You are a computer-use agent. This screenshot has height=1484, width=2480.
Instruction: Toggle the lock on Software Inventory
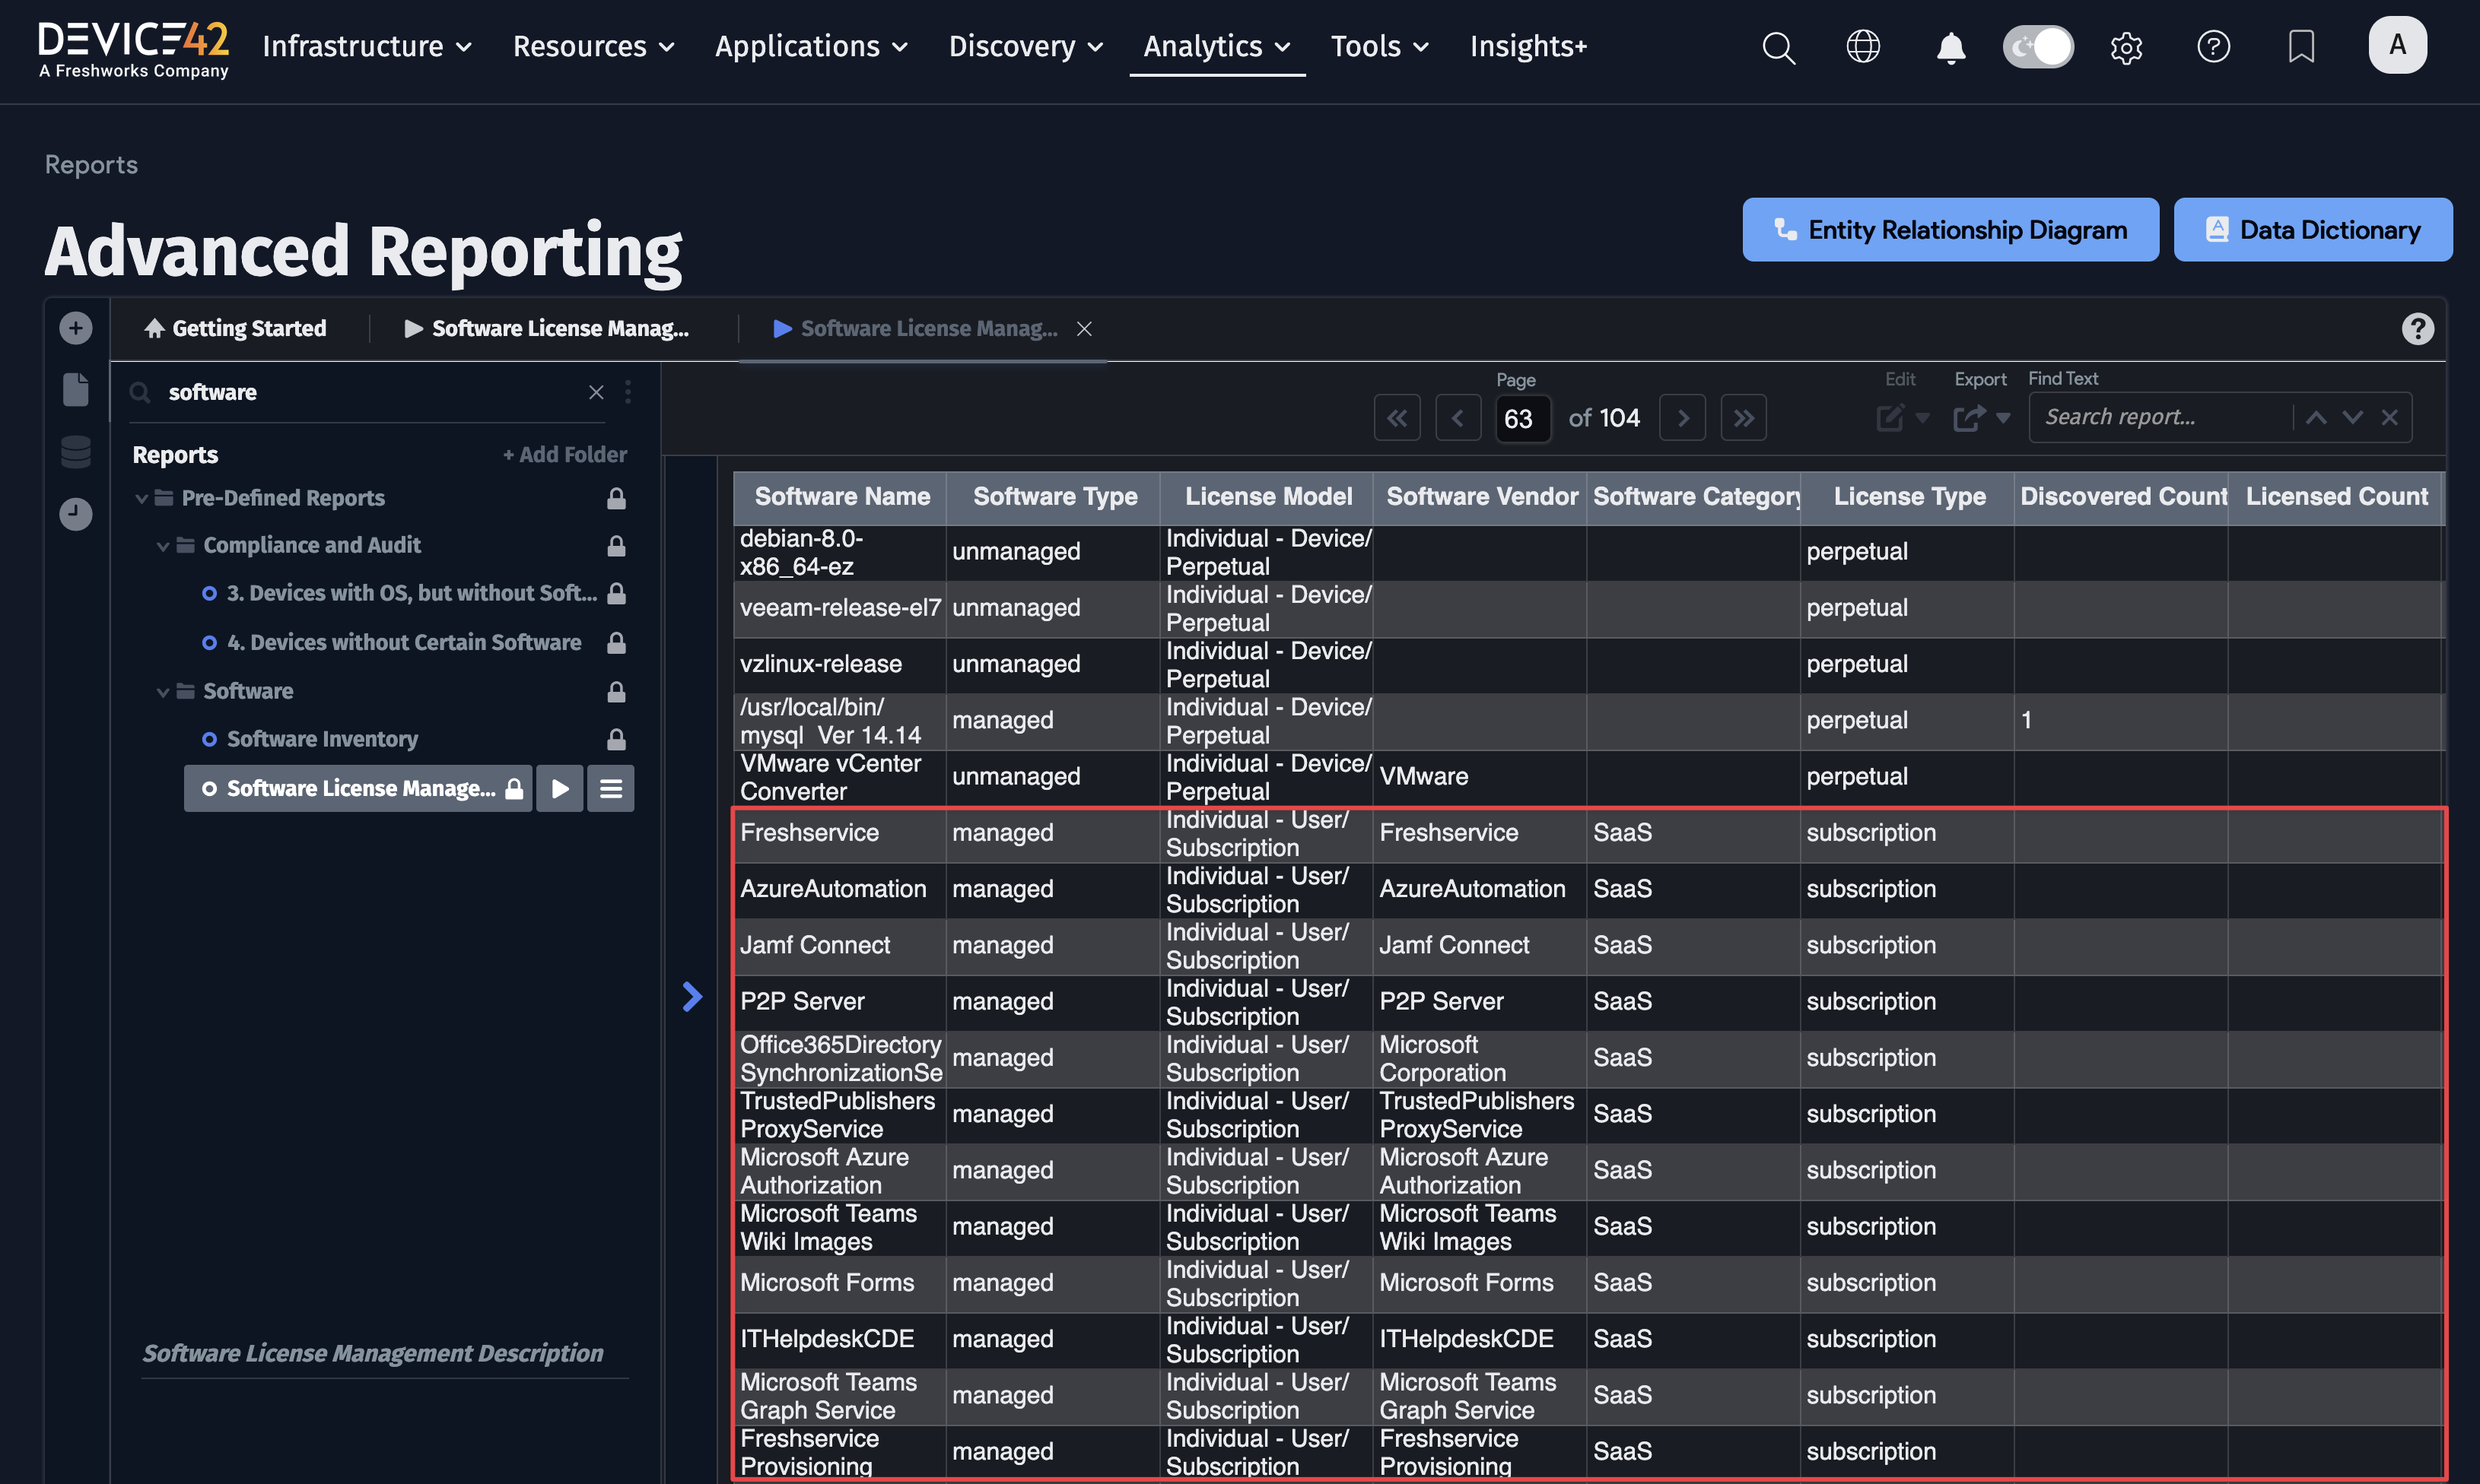tap(616, 739)
